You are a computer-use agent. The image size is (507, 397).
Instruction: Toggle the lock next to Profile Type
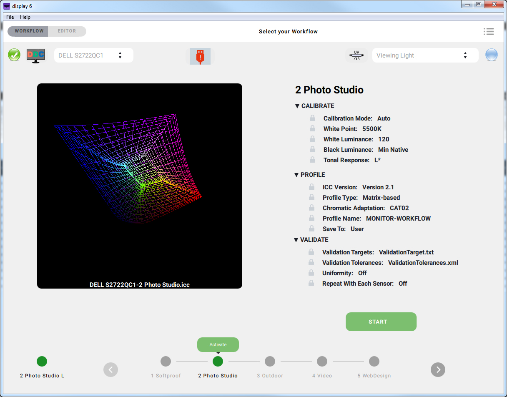pos(311,198)
